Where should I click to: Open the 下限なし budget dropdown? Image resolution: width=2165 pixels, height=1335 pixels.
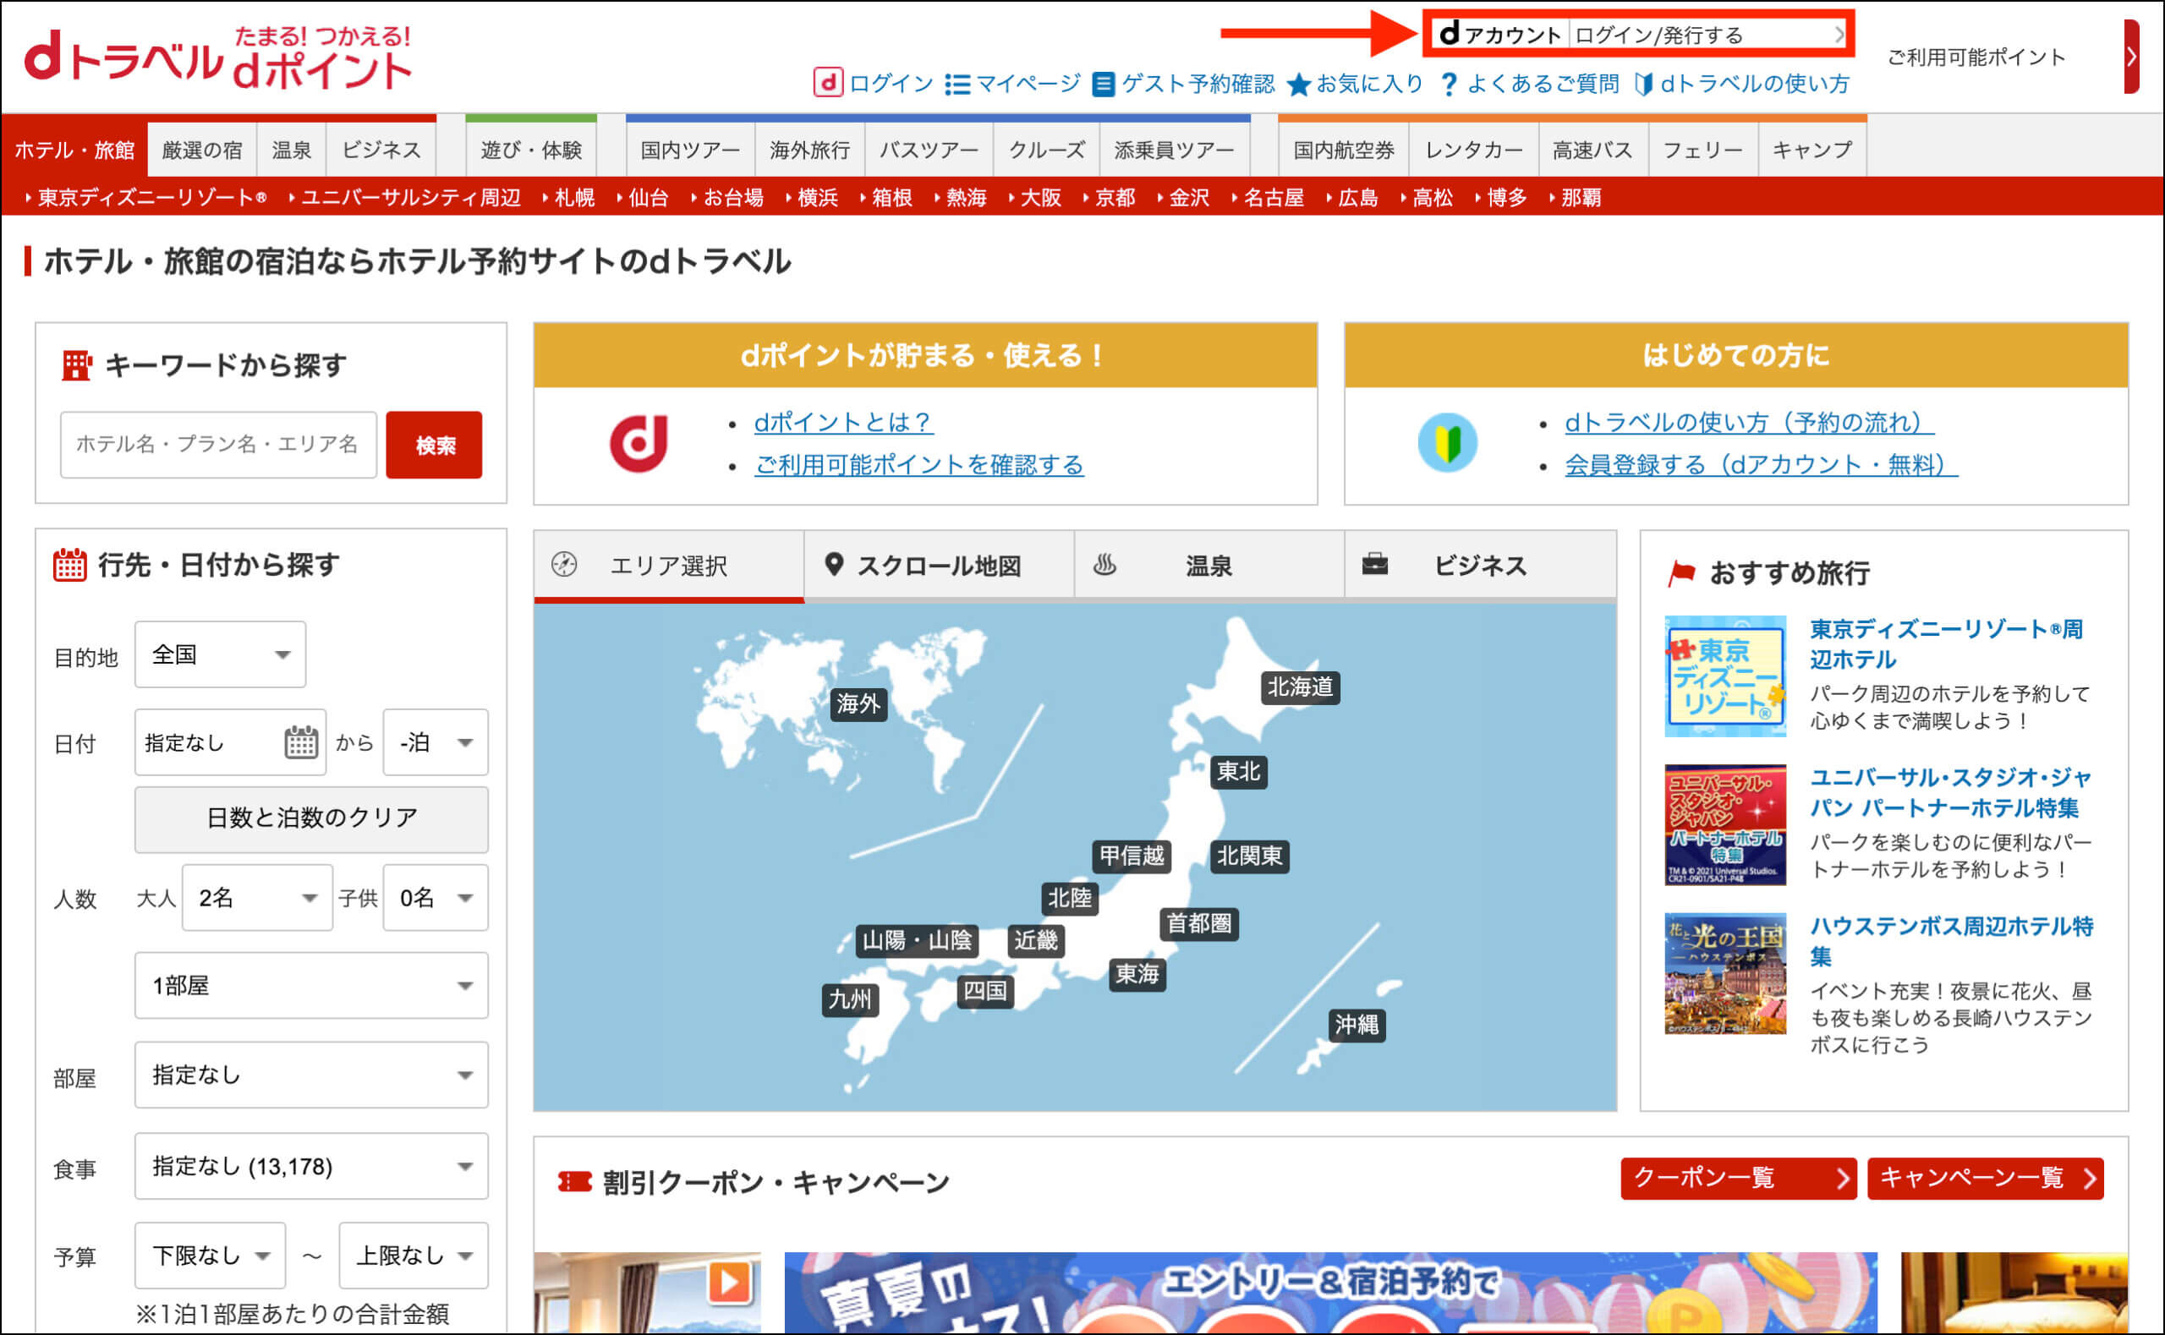pyautogui.click(x=210, y=1255)
